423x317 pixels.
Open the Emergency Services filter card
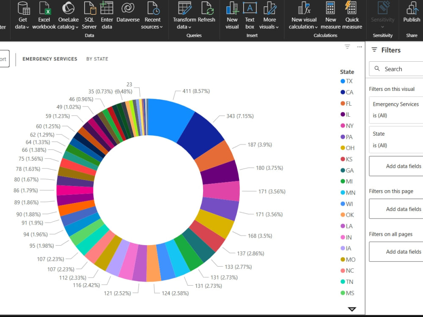[x=396, y=110]
